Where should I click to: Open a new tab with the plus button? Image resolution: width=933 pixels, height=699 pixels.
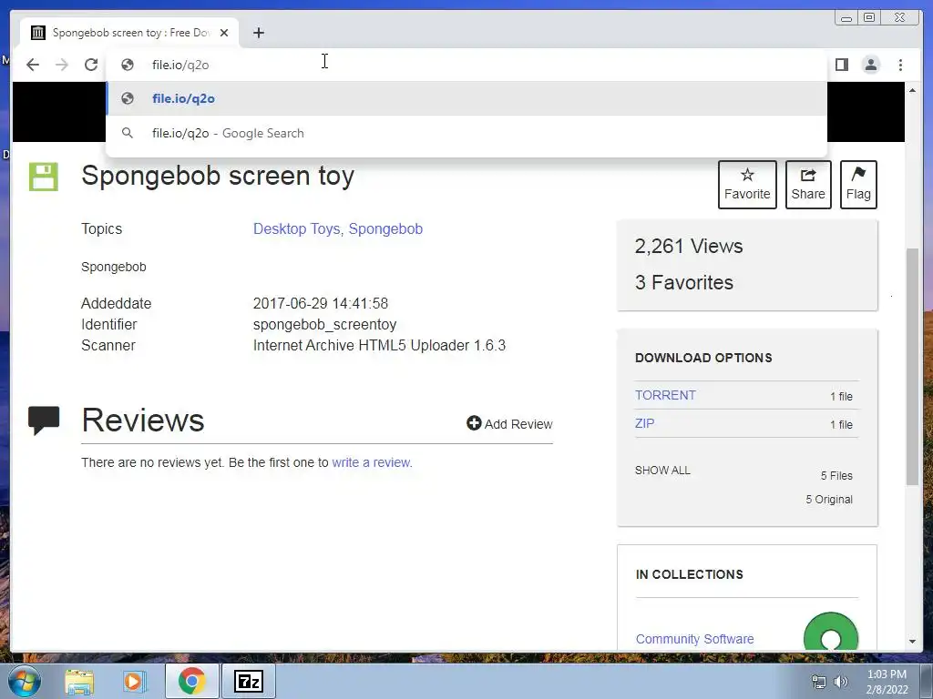click(258, 33)
